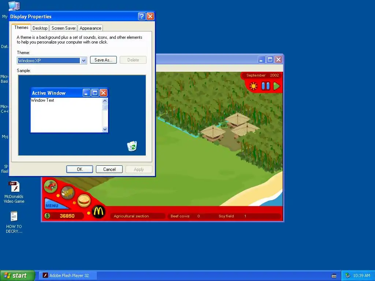Click the Agricultural section label
Screen dimensions: 375x281
(131, 216)
